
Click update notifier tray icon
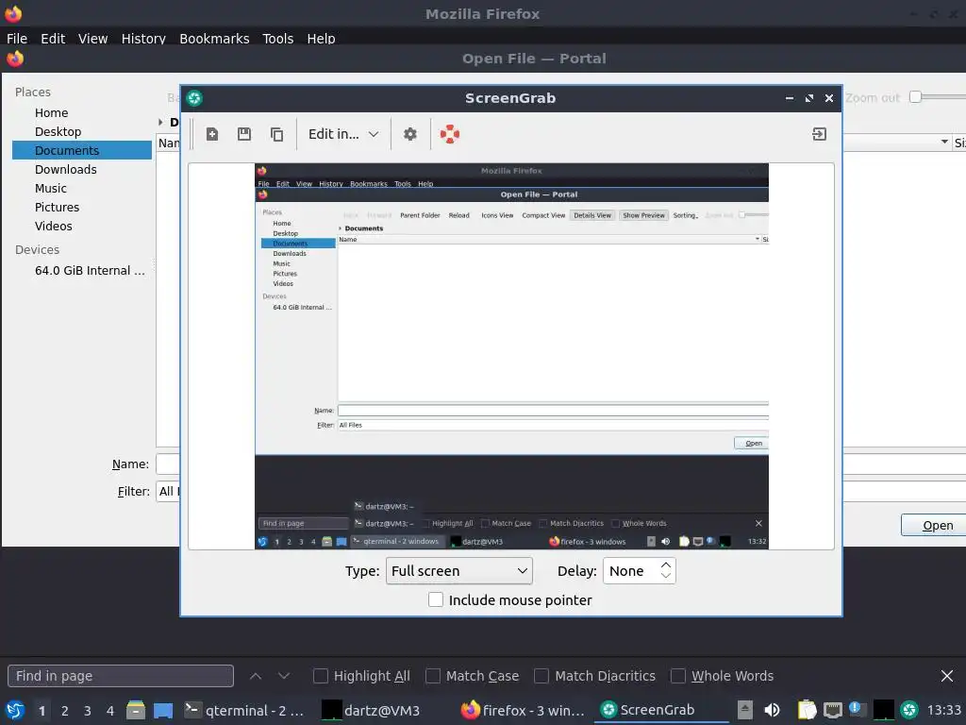coord(857,710)
